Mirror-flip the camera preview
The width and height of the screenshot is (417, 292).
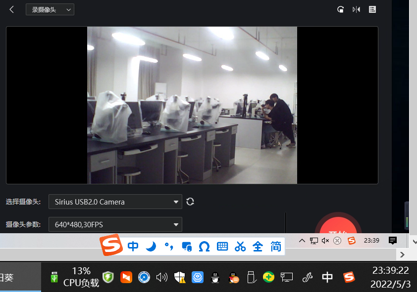[356, 9]
